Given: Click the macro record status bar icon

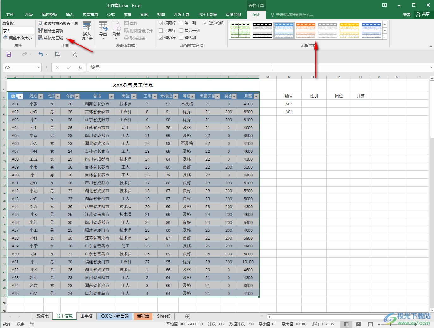Looking at the screenshot, I should pos(32,324).
